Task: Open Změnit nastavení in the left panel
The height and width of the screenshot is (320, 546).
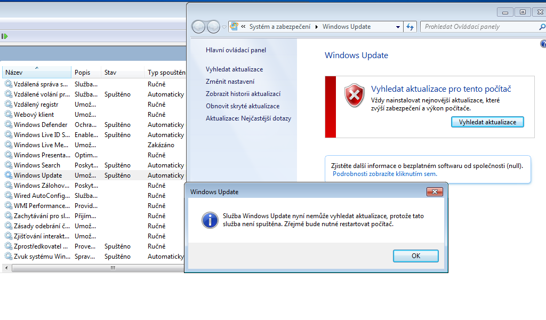Action: tap(230, 82)
